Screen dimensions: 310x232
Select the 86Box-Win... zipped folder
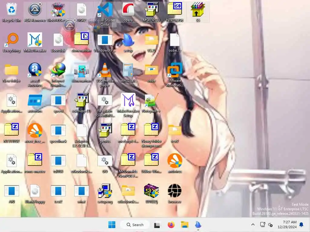point(151,163)
